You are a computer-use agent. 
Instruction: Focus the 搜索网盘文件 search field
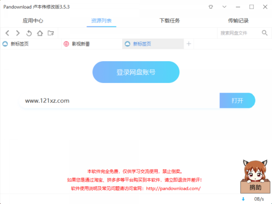239,33
